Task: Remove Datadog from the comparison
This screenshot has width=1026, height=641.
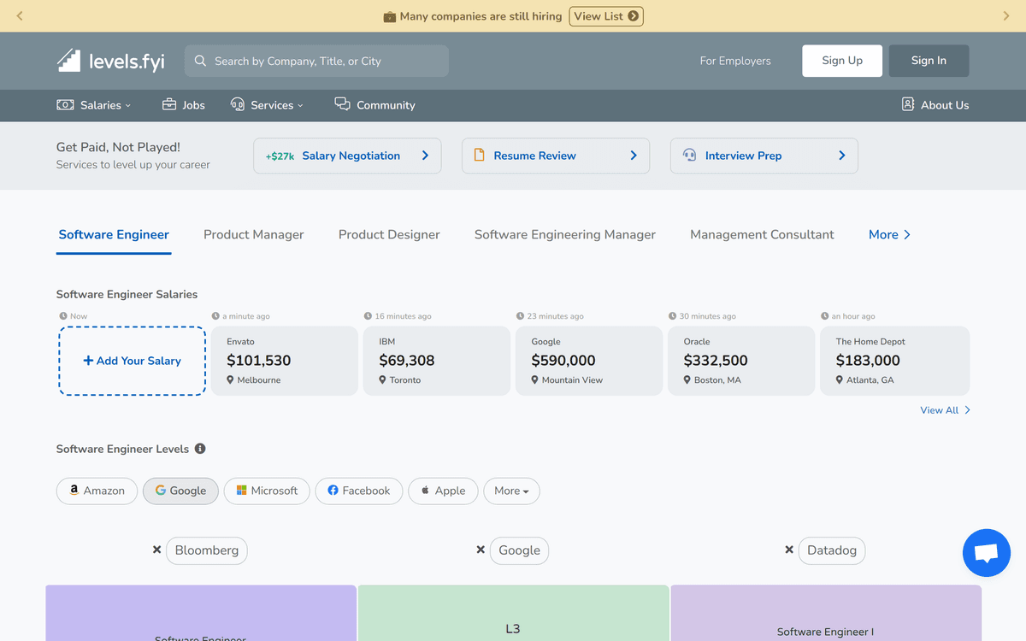Action: [x=789, y=550]
